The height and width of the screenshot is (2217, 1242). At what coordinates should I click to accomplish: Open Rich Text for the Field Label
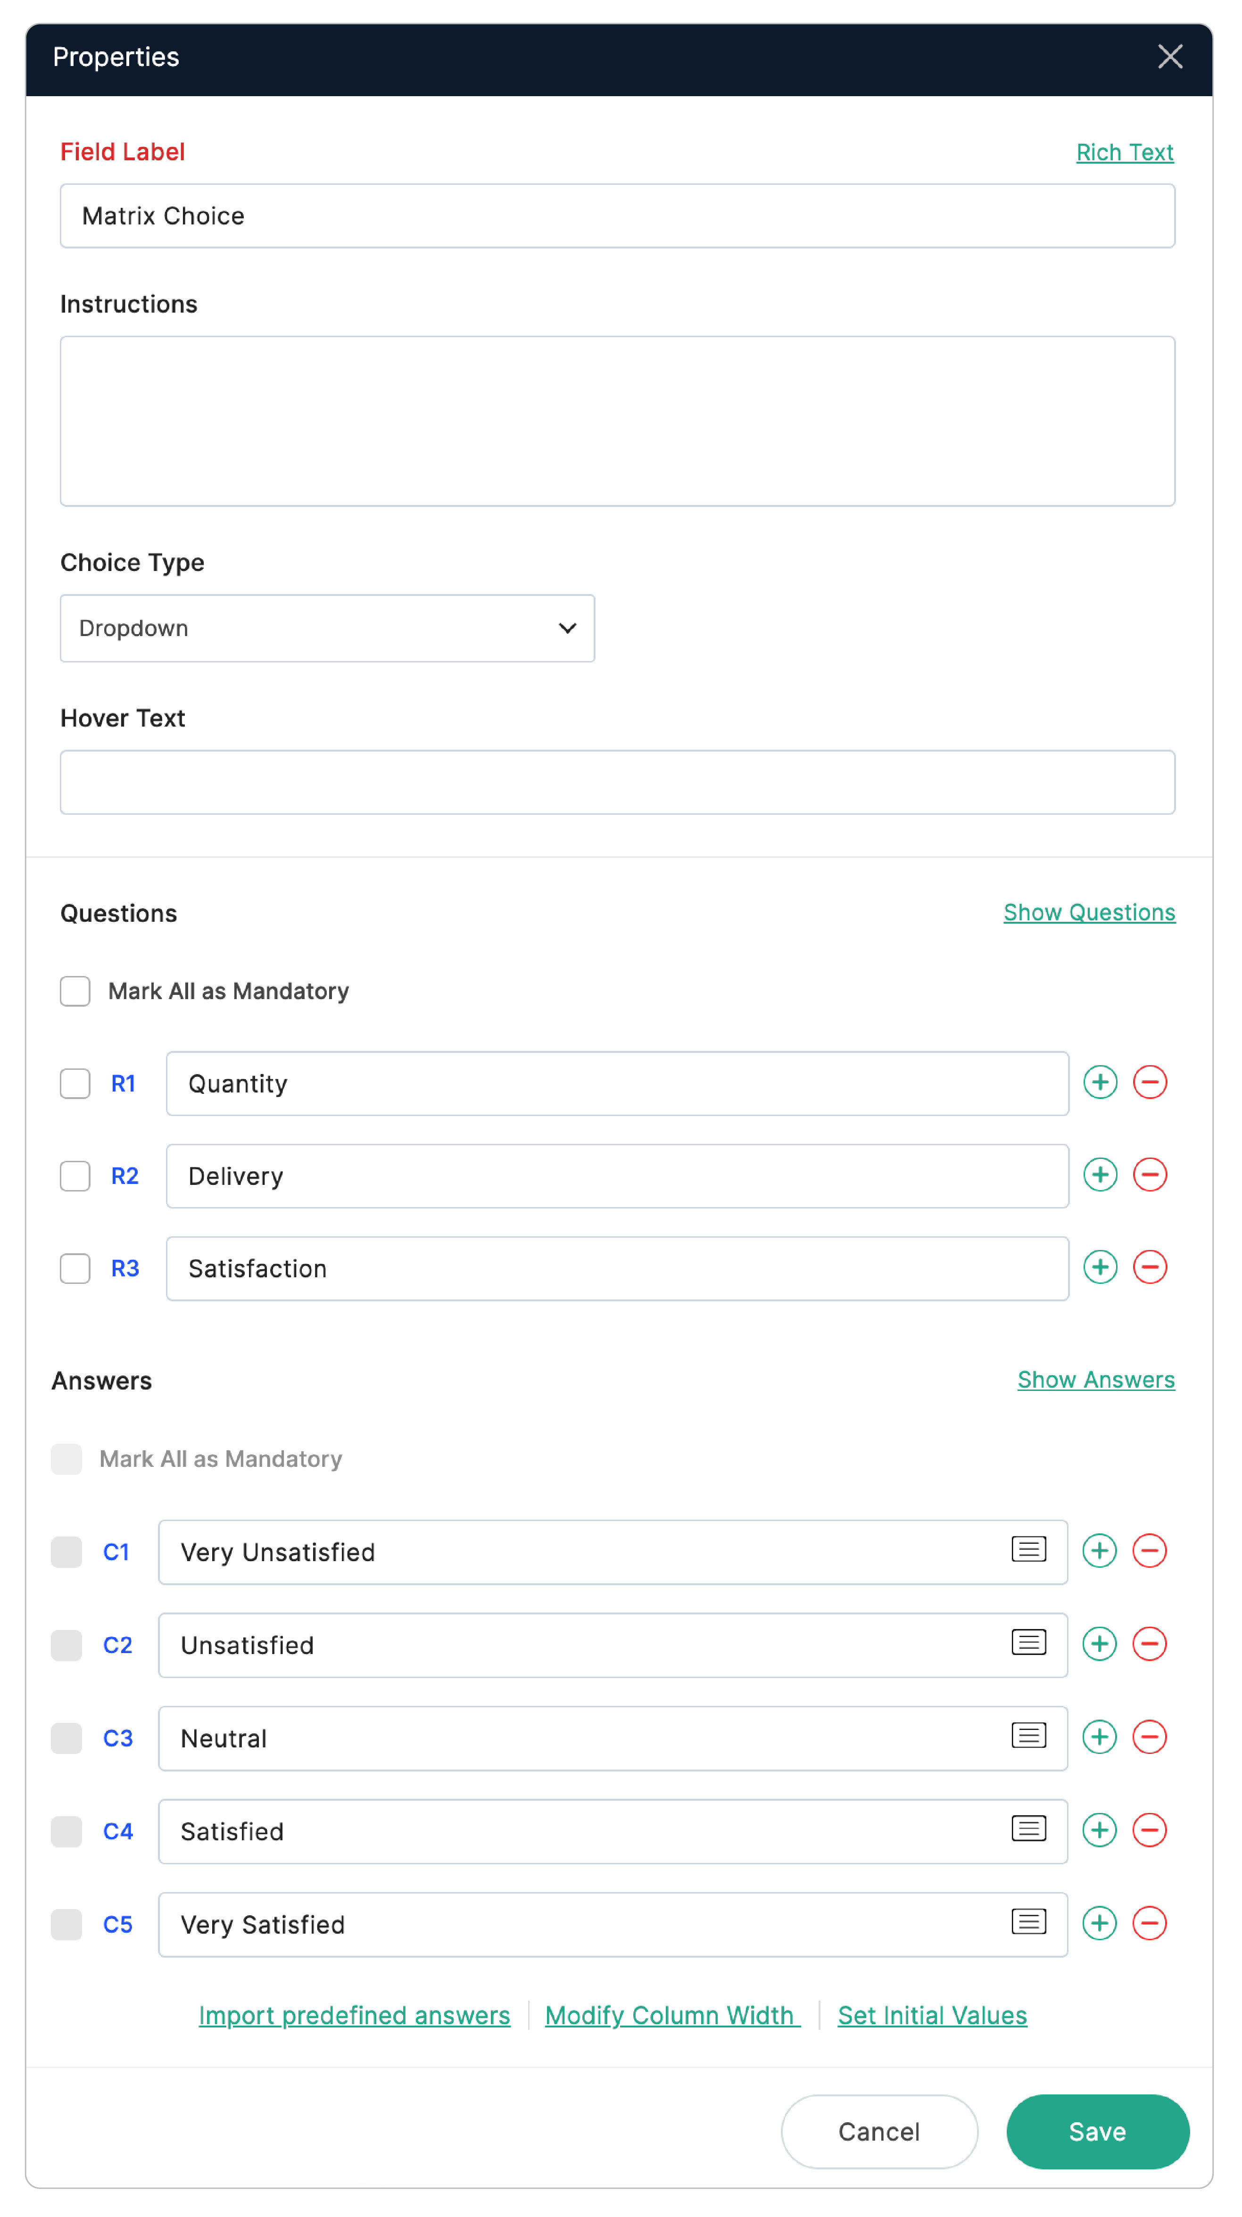pyautogui.click(x=1125, y=151)
